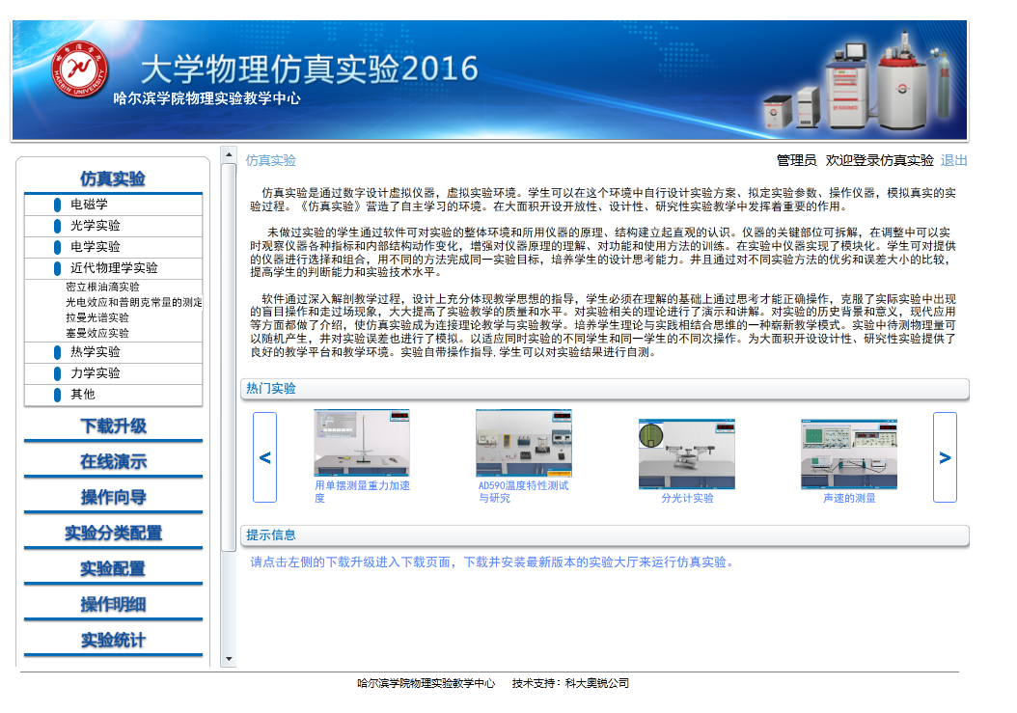This screenshot has width=1017, height=713.
Task: Open the 在线演示 menu section
Action: click(x=113, y=462)
